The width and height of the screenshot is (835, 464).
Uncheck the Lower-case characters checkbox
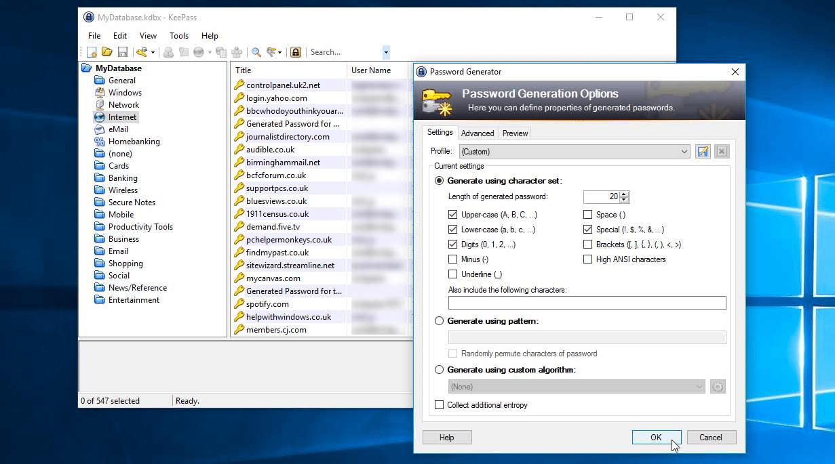pyautogui.click(x=452, y=230)
